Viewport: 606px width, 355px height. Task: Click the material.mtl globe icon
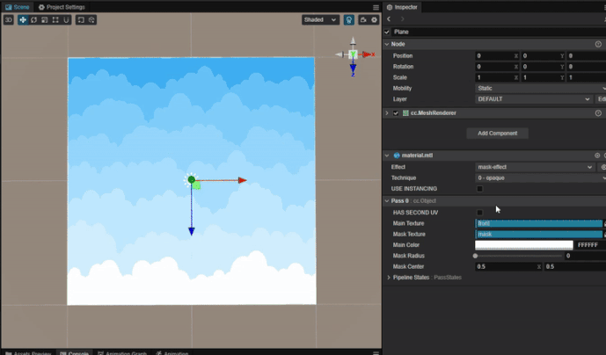tap(397, 156)
